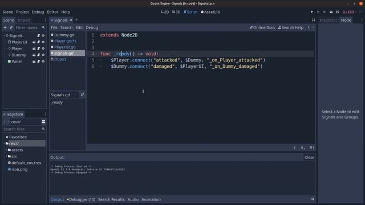Play a custom scene

tap(337, 12)
